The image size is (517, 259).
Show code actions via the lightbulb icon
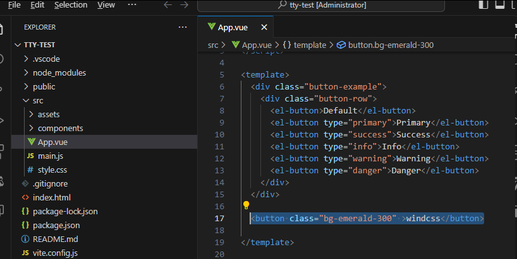(246, 205)
